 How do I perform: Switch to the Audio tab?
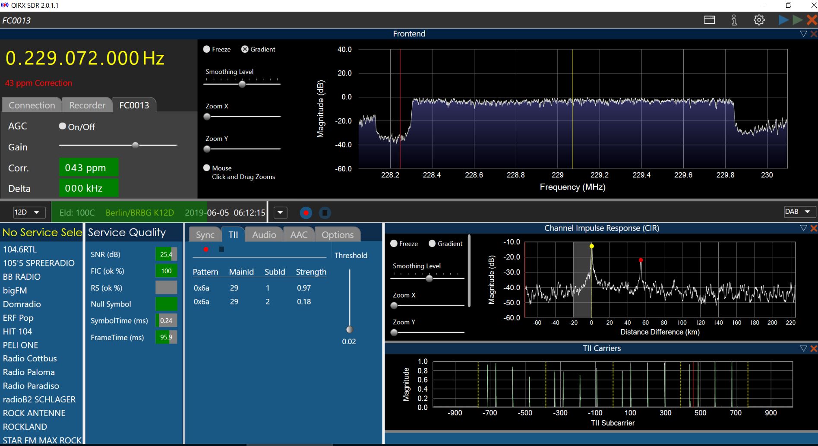(264, 235)
